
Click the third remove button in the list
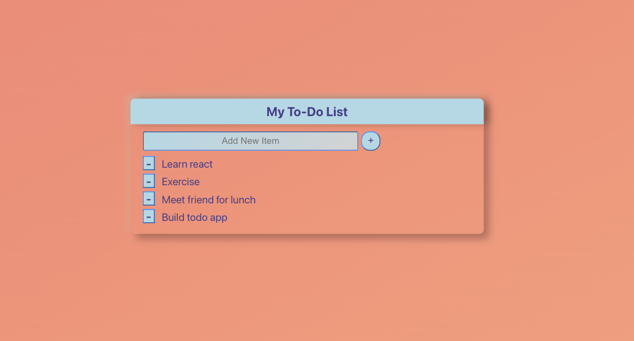tap(149, 199)
